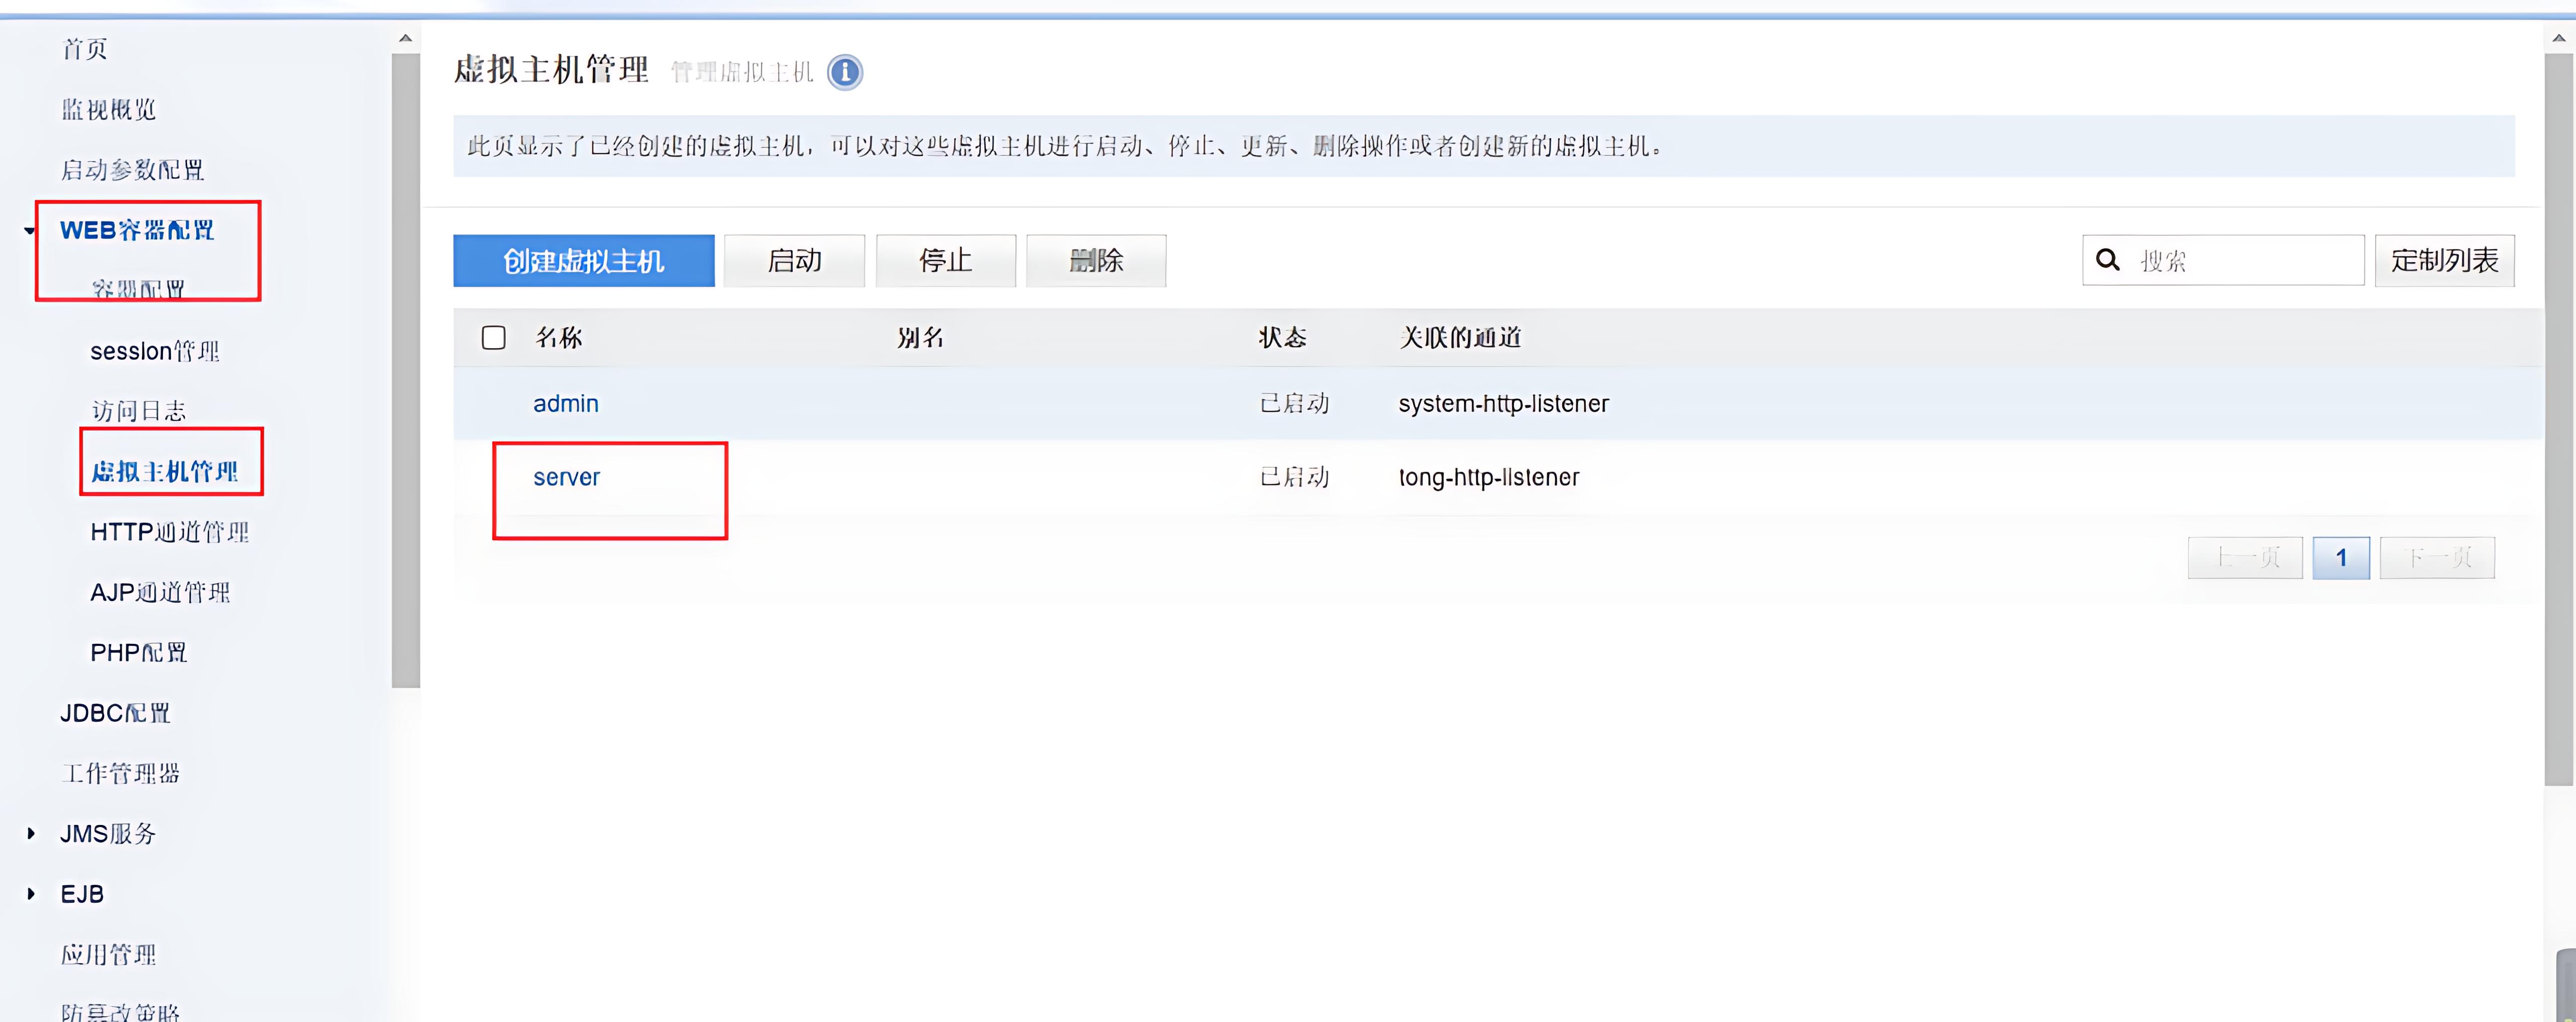Expand the EJB sidebar section
This screenshot has height=1022, width=2576.
tap(30, 893)
